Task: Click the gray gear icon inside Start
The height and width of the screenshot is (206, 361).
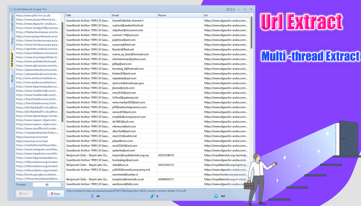Action: point(20,193)
